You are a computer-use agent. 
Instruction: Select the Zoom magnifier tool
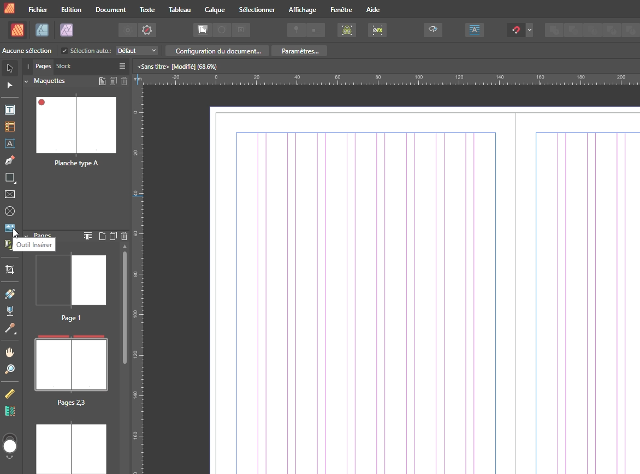pos(10,369)
